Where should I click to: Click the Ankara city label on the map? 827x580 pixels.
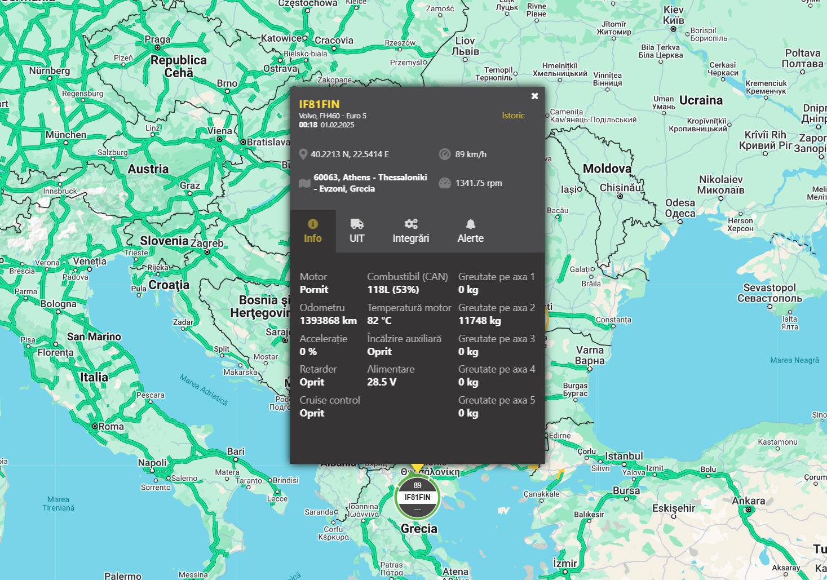point(748,501)
